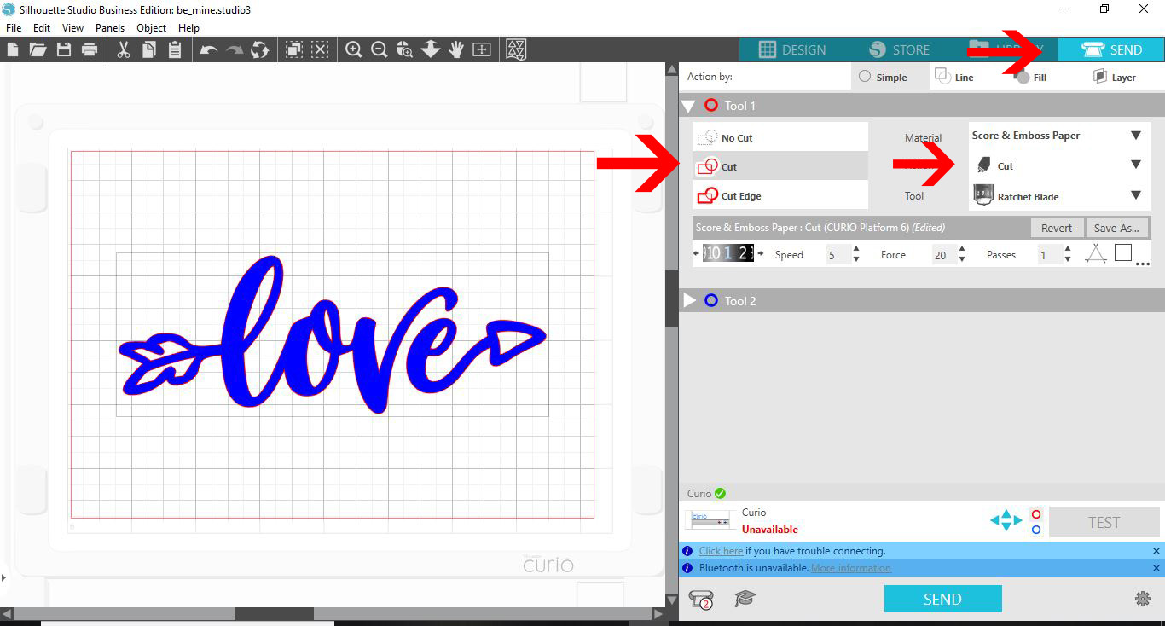Switch to the DESIGN tab

click(791, 49)
